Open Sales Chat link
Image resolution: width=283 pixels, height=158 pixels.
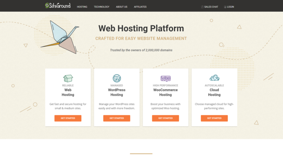coord(209,7)
